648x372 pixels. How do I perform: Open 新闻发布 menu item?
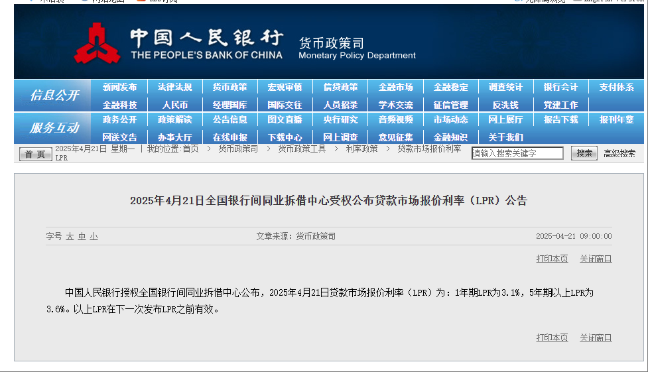coord(119,88)
